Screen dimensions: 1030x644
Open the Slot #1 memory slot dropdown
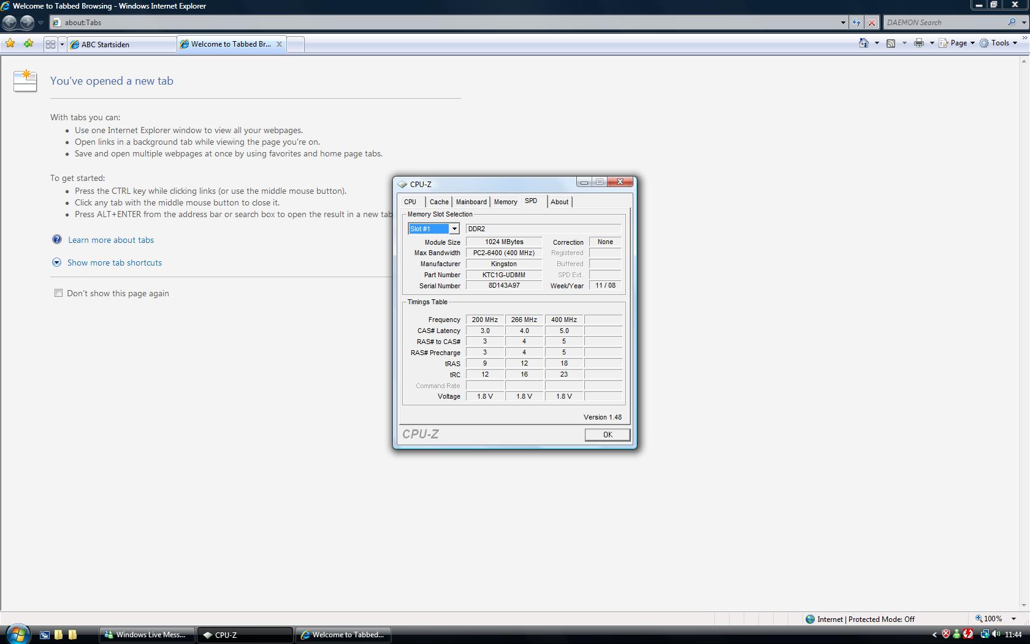click(454, 229)
